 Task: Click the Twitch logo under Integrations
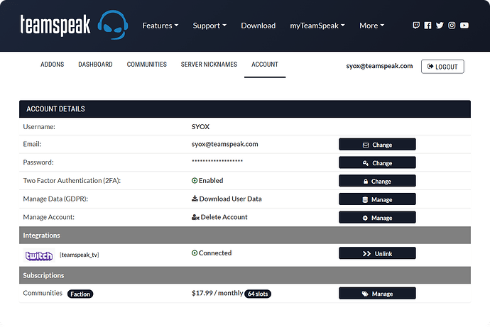pos(38,254)
